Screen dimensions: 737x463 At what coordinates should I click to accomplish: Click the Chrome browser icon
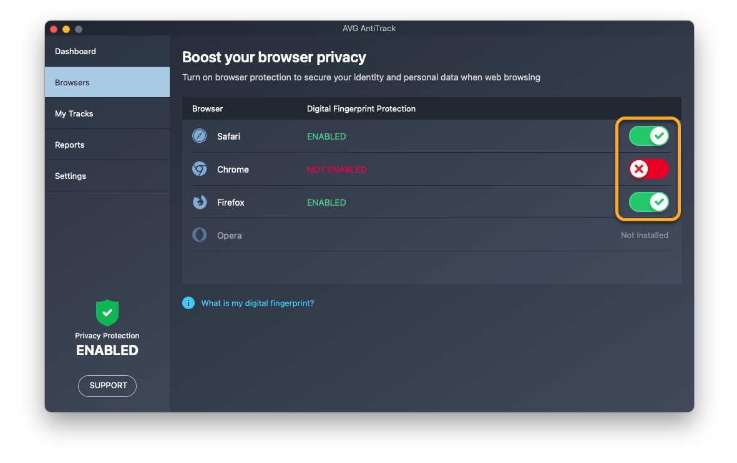[x=199, y=169]
